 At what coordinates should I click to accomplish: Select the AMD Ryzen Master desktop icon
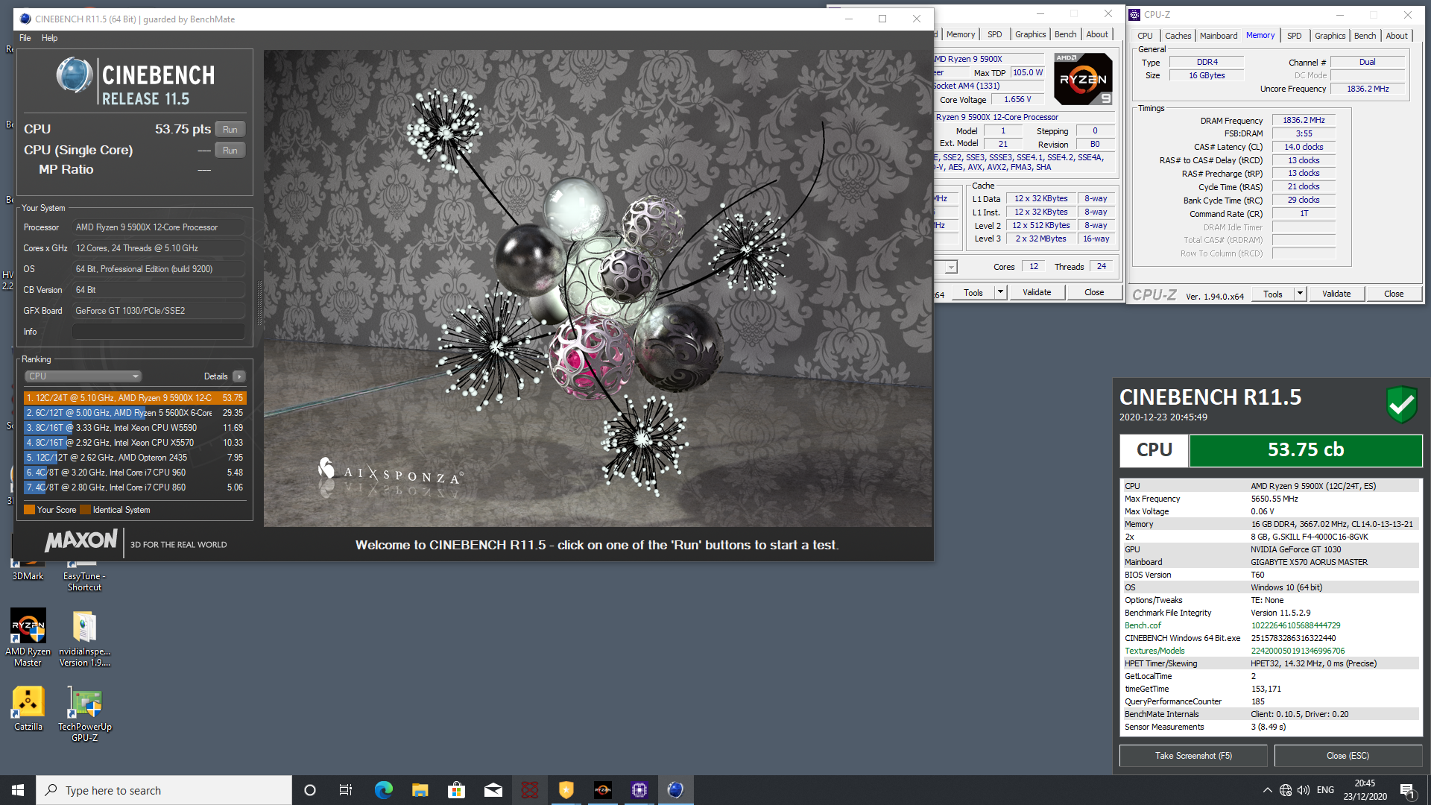pyautogui.click(x=28, y=637)
